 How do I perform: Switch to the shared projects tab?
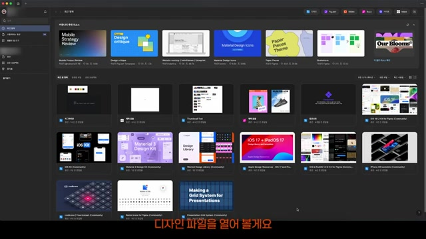[91, 78]
